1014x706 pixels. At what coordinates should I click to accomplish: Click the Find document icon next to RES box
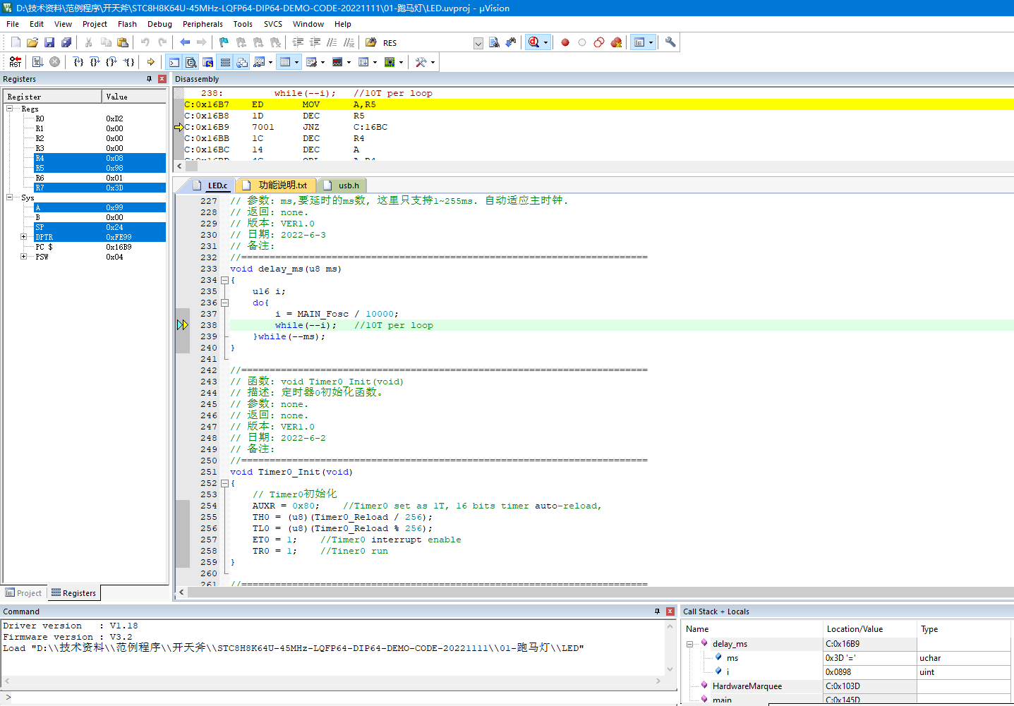click(x=494, y=42)
